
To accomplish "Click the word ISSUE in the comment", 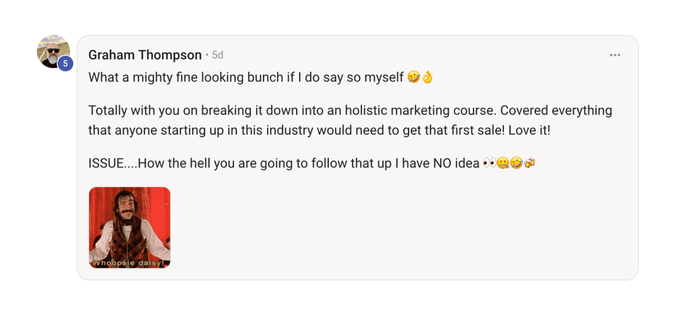I will click(105, 164).
